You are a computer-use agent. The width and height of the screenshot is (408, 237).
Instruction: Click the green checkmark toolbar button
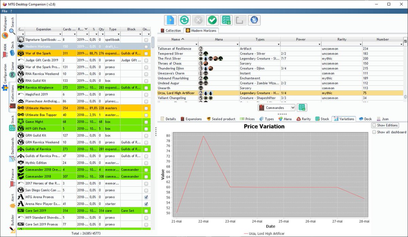212,20
